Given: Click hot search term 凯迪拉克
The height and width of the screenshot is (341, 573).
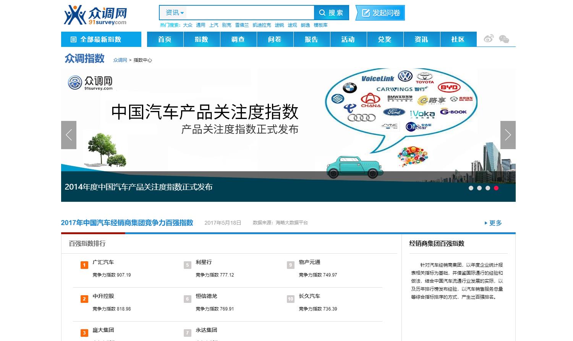Looking at the screenshot, I should (x=262, y=25).
